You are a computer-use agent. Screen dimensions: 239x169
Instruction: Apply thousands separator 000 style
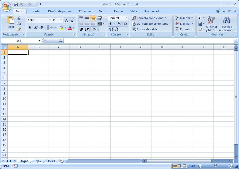pos(126,24)
